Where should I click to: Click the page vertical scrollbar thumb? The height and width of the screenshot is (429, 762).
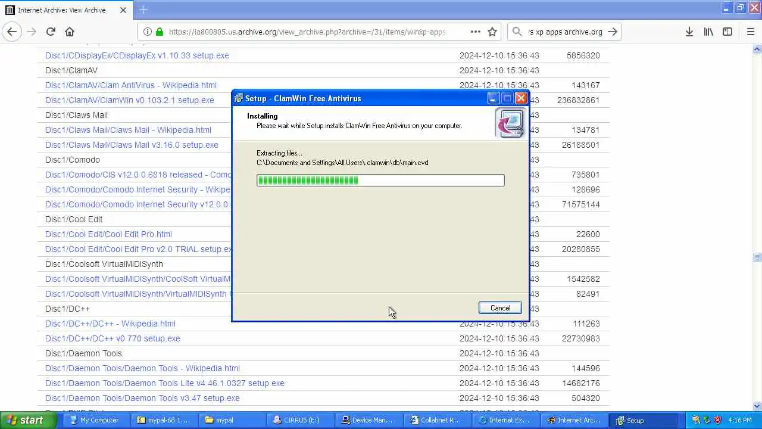pyautogui.click(x=757, y=257)
